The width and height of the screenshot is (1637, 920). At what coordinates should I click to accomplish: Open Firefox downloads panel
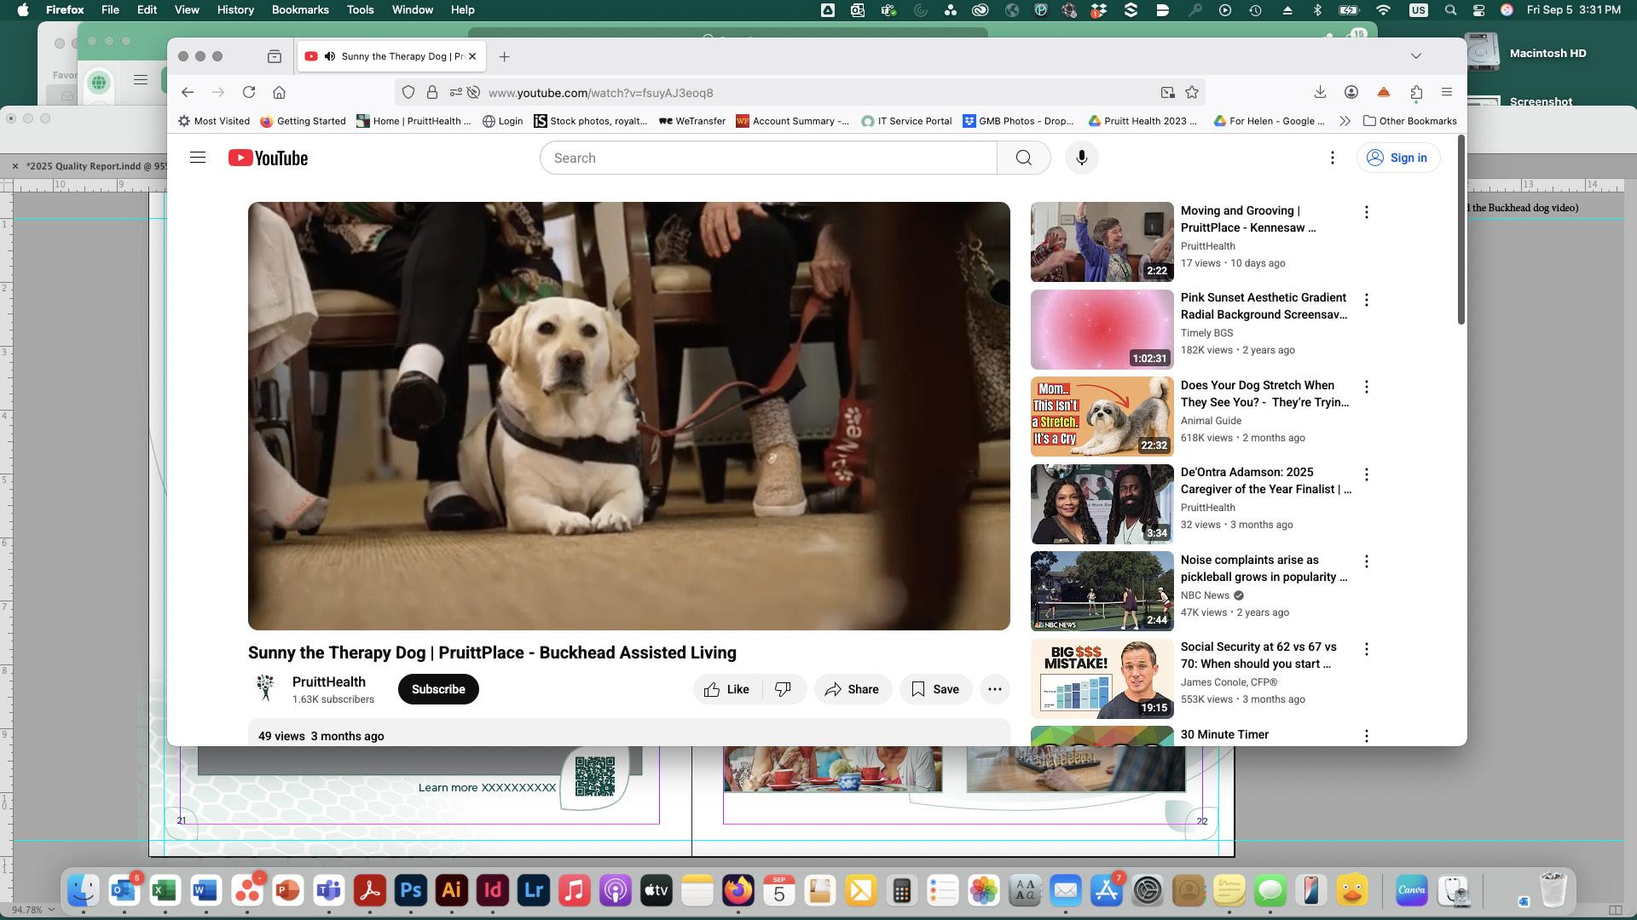pyautogui.click(x=1320, y=92)
